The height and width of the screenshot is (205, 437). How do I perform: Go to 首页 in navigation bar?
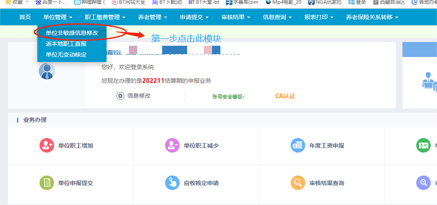[x=25, y=17]
